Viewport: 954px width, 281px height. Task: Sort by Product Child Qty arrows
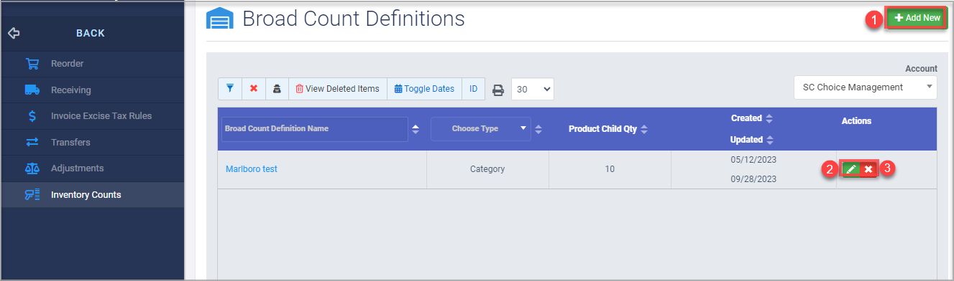coord(644,129)
